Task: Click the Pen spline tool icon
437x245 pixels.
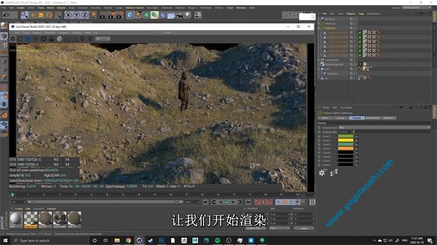Action: [x=138, y=15]
